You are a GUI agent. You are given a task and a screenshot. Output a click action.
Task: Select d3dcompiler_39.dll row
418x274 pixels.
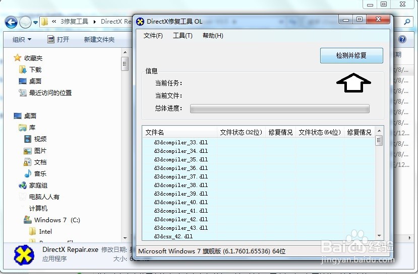pos(259,194)
